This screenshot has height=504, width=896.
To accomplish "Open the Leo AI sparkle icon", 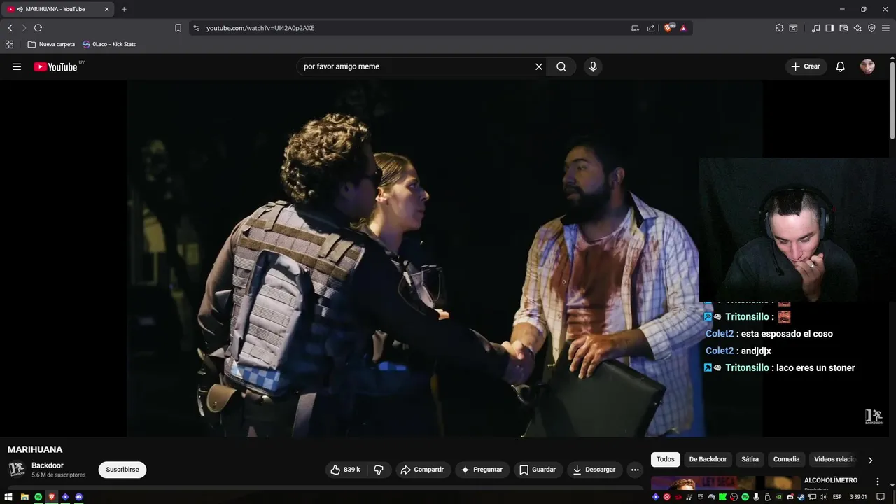I will pyautogui.click(x=857, y=28).
